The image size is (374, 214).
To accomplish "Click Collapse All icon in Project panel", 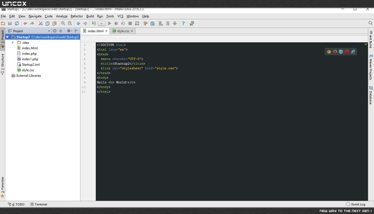I will [x=61, y=31].
